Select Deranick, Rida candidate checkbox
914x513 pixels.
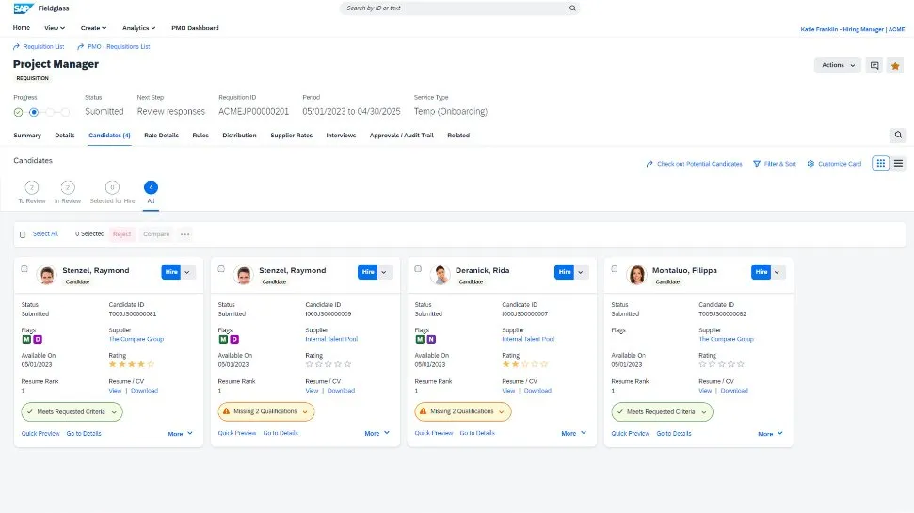click(x=418, y=269)
